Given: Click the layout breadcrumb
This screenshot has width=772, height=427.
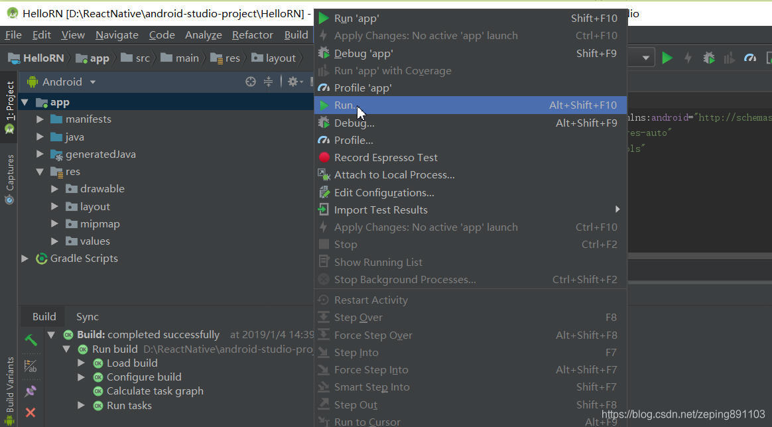Looking at the screenshot, I should (x=274, y=58).
